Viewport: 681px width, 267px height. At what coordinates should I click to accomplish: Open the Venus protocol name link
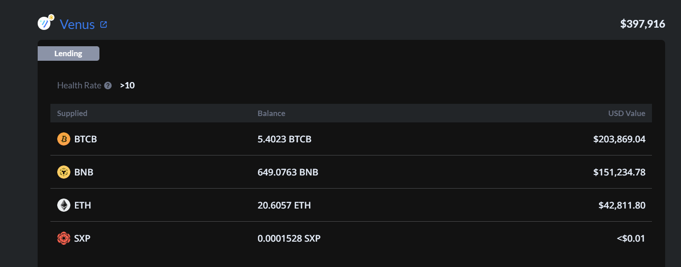(x=77, y=24)
